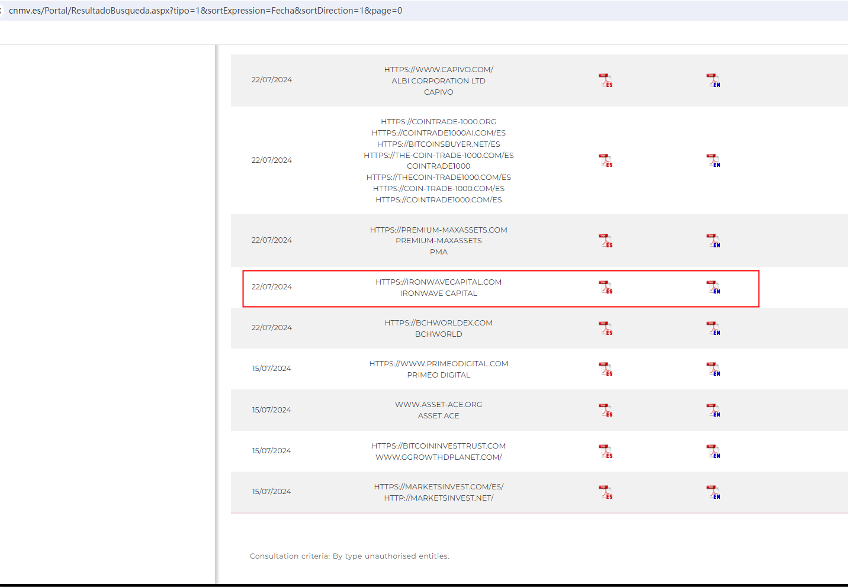Click the BCHWORLD entity name

click(439, 334)
